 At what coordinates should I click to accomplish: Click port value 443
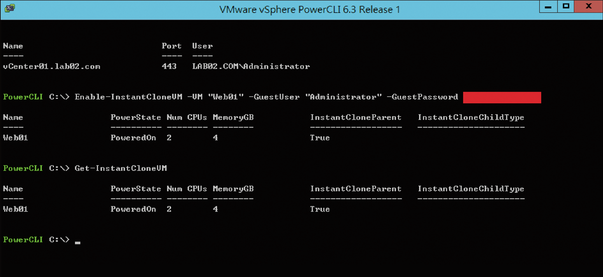click(x=169, y=66)
